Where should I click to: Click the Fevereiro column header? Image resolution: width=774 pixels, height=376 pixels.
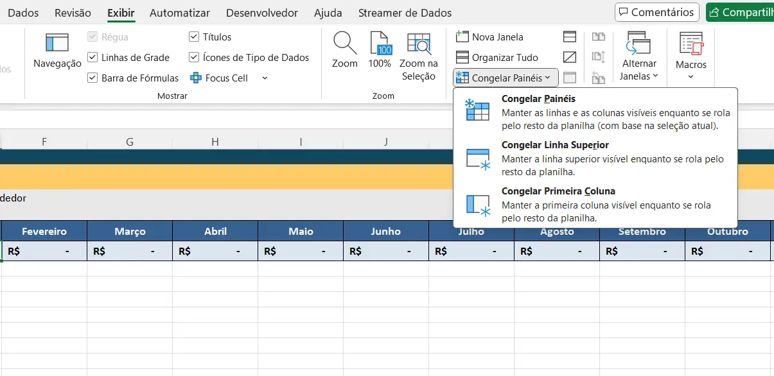[43, 231]
